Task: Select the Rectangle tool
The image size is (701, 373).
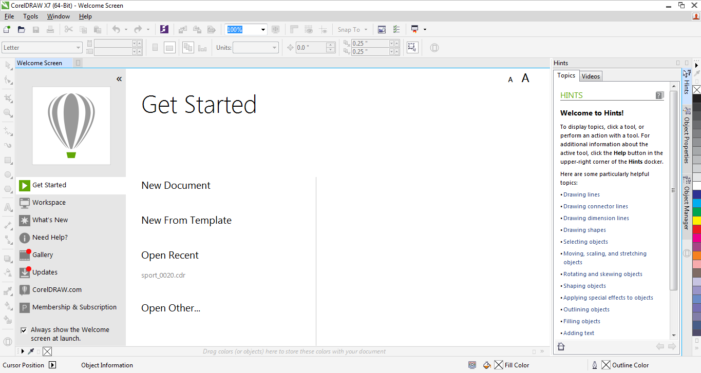Action: pos(8,160)
